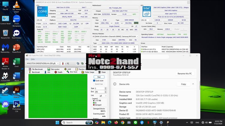
Task: Open Excel desktop icon
Action: pos(16,63)
